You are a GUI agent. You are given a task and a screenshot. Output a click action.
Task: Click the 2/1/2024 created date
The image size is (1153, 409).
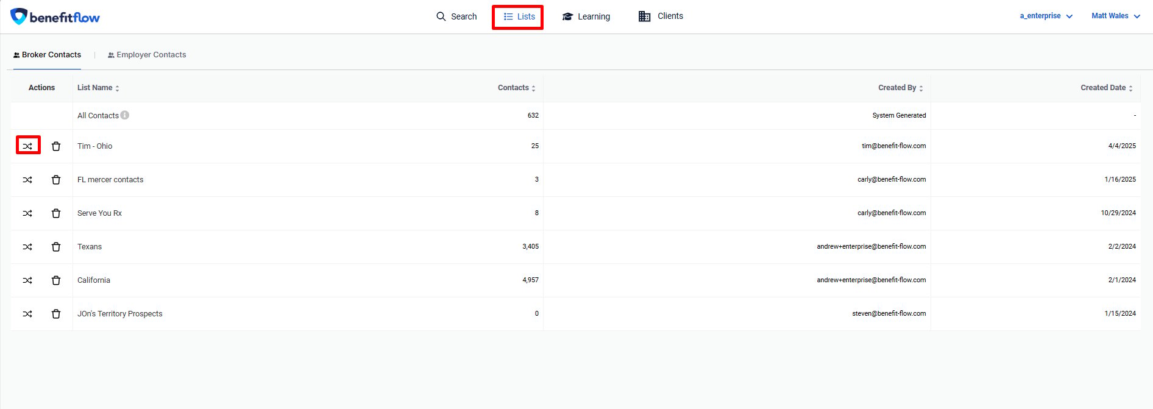[1122, 280]
